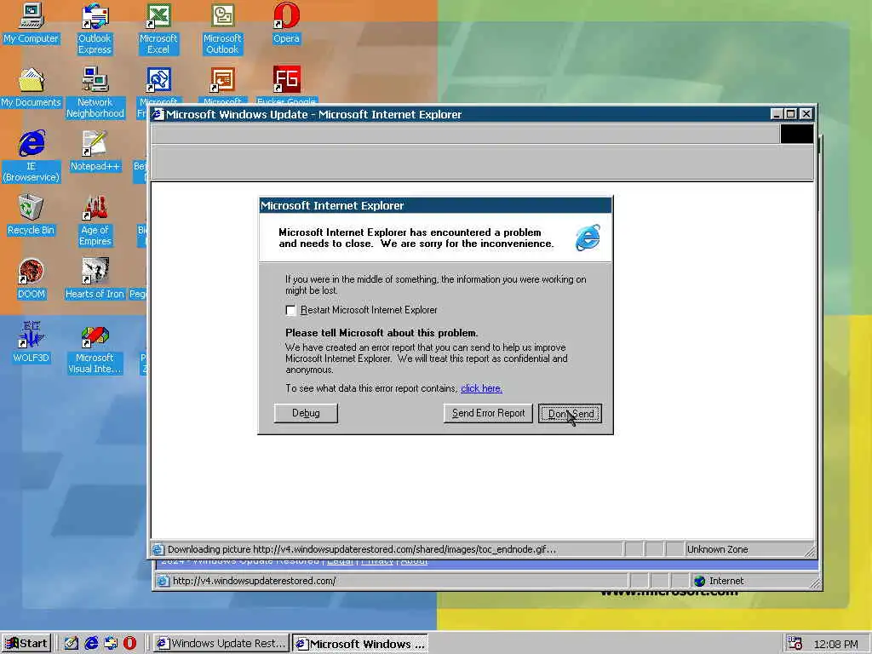Click the v4.windowsupdaterestored.com URL in lower status bar
The height and width of the screenshot is (654, 872).
254,581
